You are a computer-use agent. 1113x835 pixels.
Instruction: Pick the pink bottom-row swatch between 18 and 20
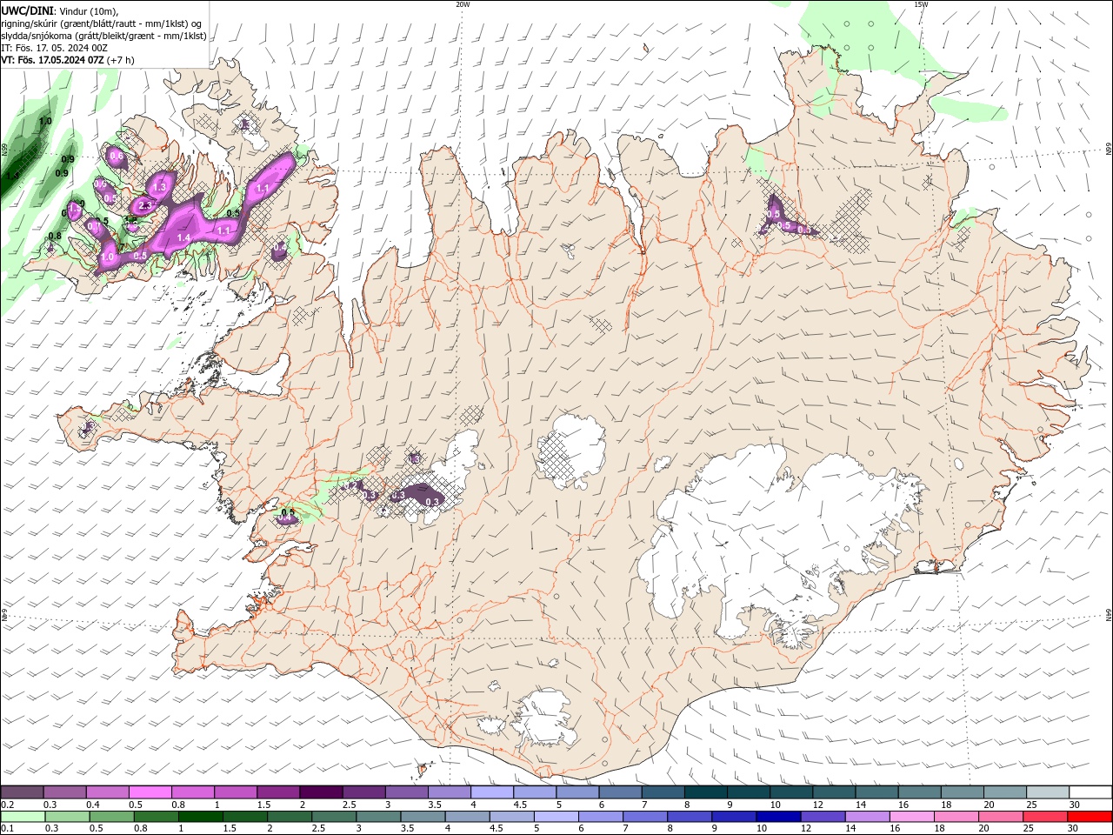pyautogui.click(x=957, y=817)
